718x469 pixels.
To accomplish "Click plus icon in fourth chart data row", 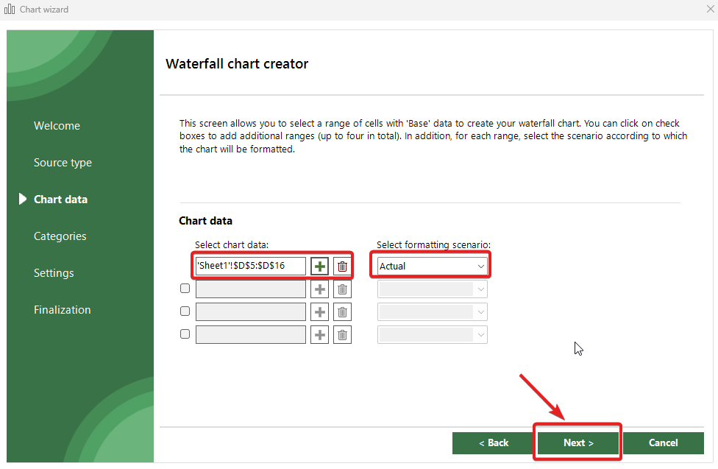I will coord(319,335).
